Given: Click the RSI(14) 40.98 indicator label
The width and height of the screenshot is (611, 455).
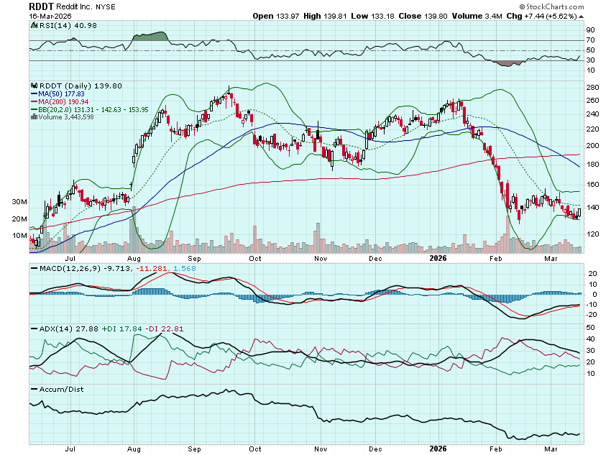Looking at the screenshot, I should (68, 26).
